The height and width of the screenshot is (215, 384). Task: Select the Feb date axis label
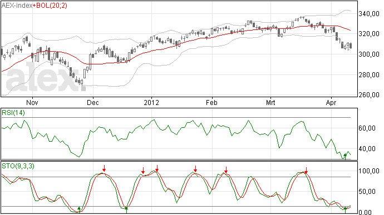coord(211,102)
